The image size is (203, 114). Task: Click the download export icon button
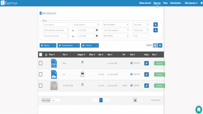pyautogui.click(x=156, y=30)
